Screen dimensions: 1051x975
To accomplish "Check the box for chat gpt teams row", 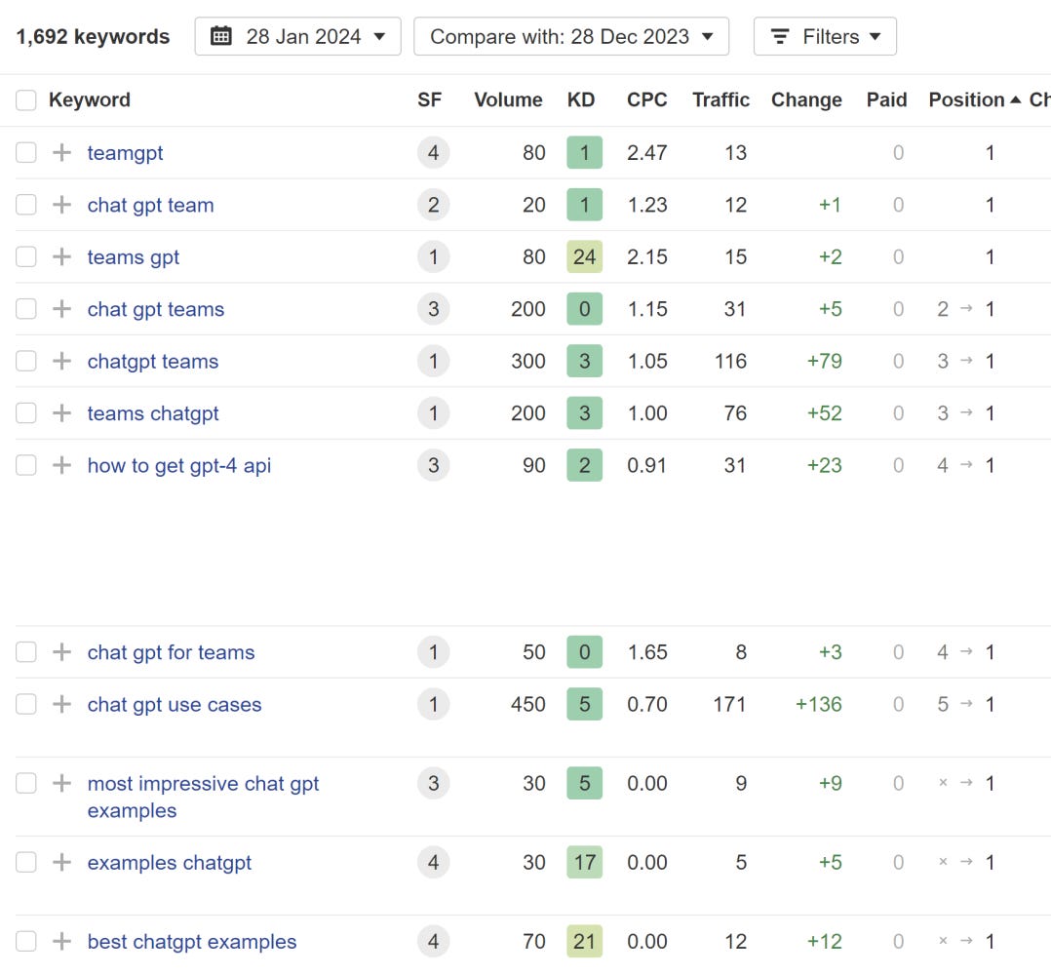I will coord(26,309).
